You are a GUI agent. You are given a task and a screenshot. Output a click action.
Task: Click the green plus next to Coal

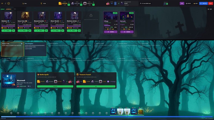click(x=93, y=4)
